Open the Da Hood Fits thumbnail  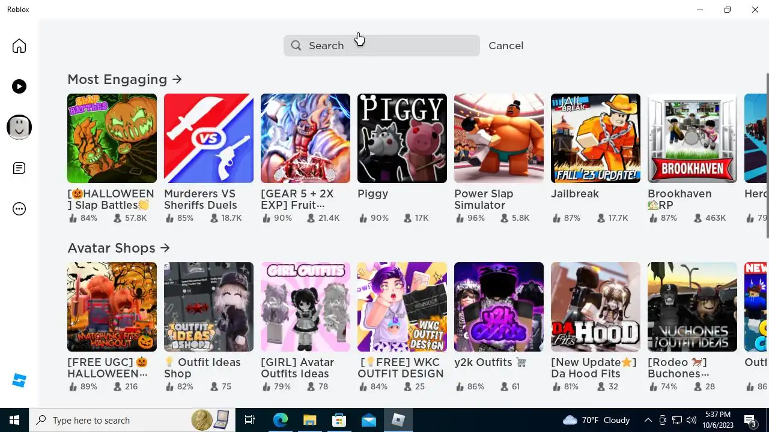tap(595, 307)
